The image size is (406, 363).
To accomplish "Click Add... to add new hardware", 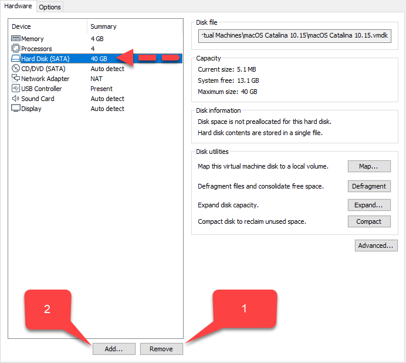I will click(x=114, y=349).
